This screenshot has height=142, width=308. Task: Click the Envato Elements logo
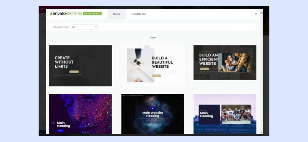pos(66,14)
